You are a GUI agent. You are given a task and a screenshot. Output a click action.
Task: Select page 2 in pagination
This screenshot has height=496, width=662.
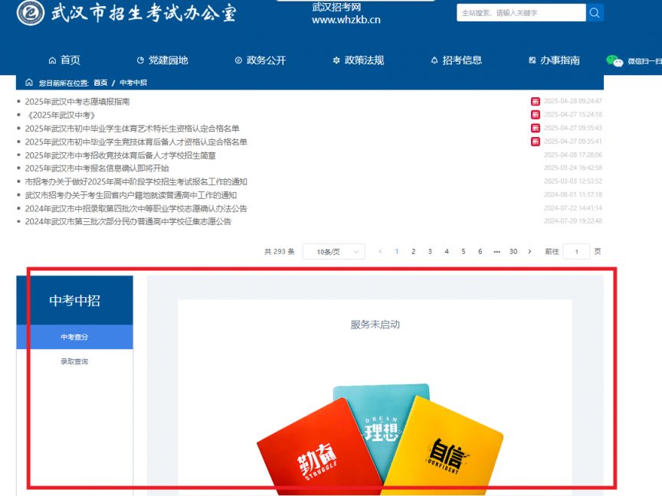tap(413, 251)
